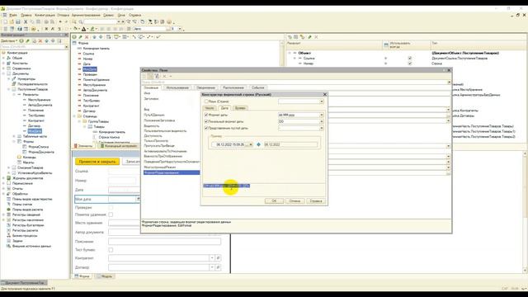Click the Move down arrow in configuration panel
This screenshot has width=528, height=297.
[53, 41]
